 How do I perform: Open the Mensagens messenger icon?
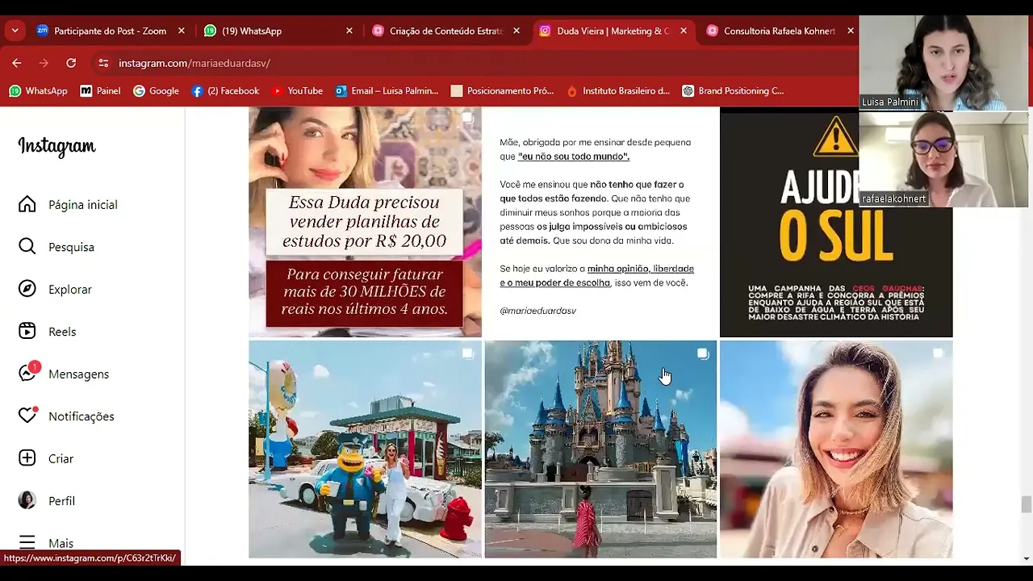click(27, 374)
